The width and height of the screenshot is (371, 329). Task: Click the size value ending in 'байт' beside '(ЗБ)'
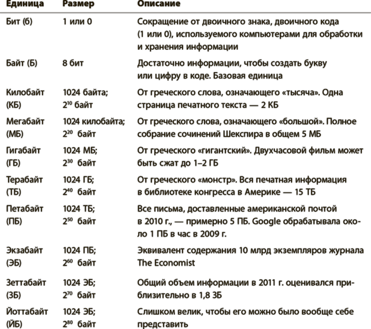tap(79, 295)
